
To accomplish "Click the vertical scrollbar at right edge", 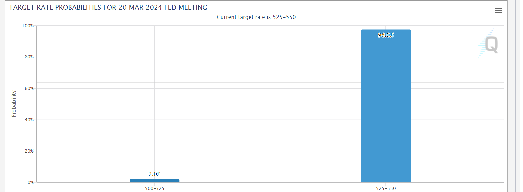I will [x=516, y=96].
